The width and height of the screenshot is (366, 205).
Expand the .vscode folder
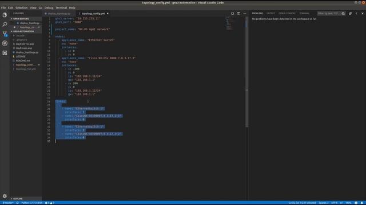(x=20, y=35)
